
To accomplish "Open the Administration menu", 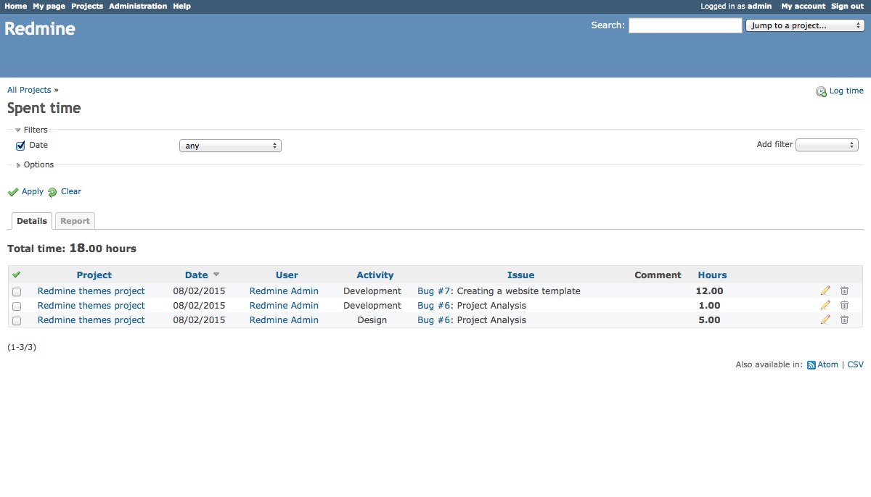I will [138, 6].
